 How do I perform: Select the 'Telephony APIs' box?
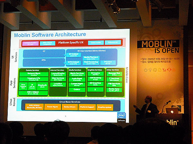click(x=34, y=79)
